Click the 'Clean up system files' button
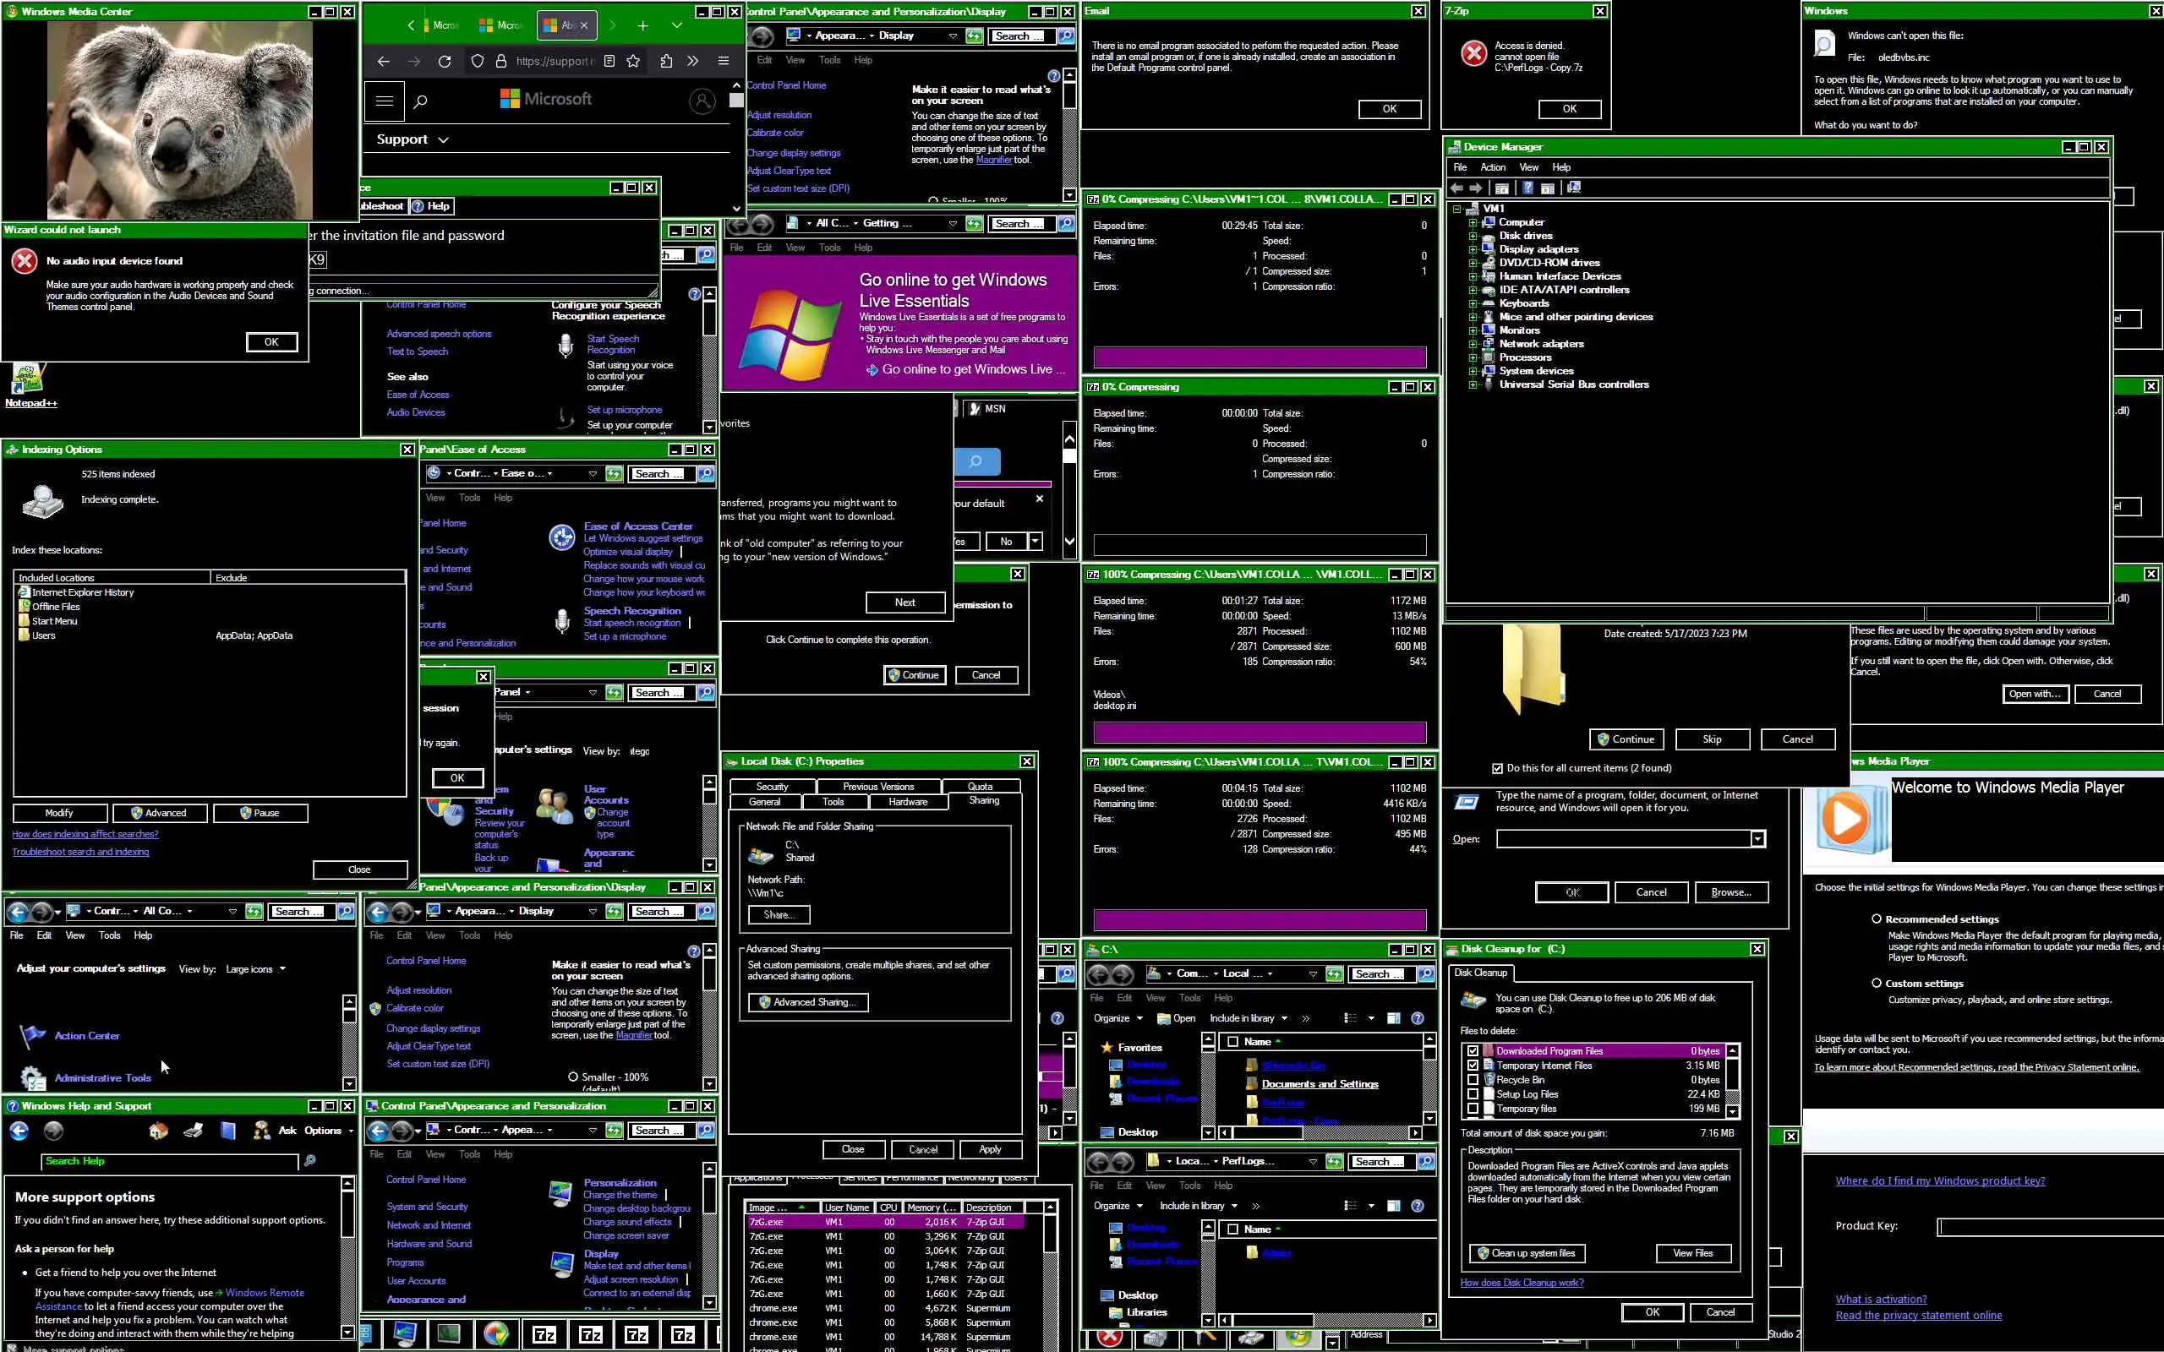The image size is (2164, 1352). click(x=1527, y=1253)
